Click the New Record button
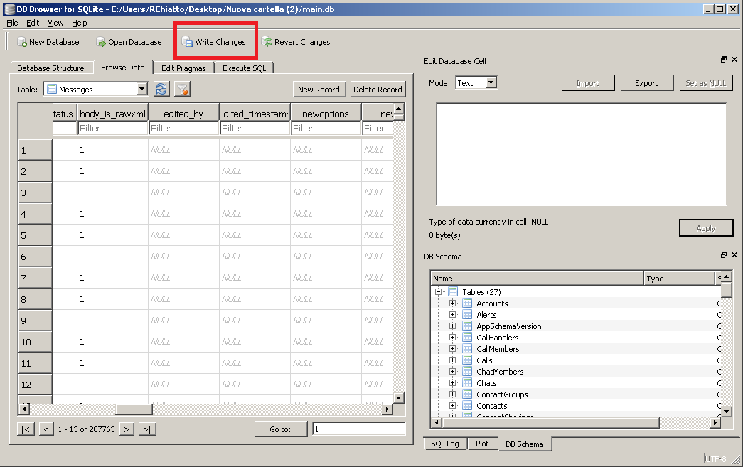Viewport: 743px width, 467px height. 319,90
